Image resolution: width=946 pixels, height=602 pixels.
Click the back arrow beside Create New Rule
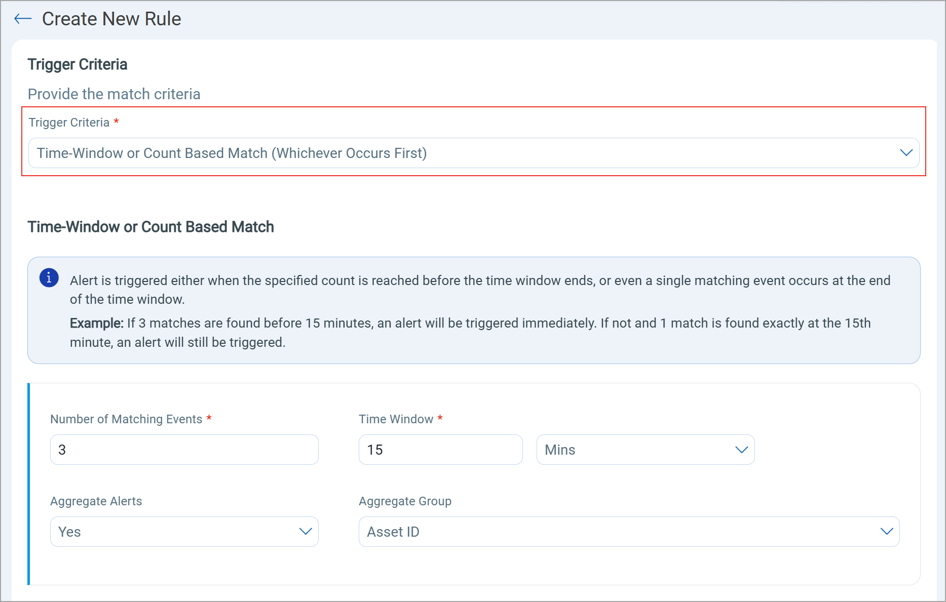(23, 19)
